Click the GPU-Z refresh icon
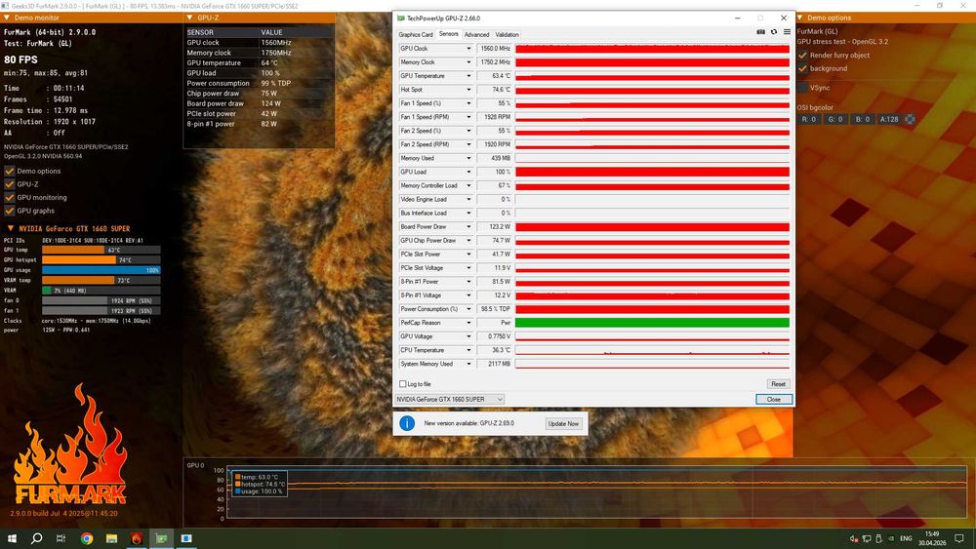The width and height of the screenshot is (976, 549). pos(774,32)
